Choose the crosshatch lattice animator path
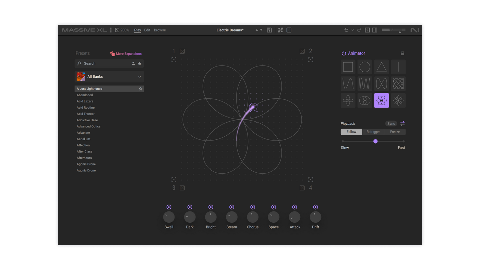Screen dimensions: 480x270 pyautogui.click(x=398, y=84)
